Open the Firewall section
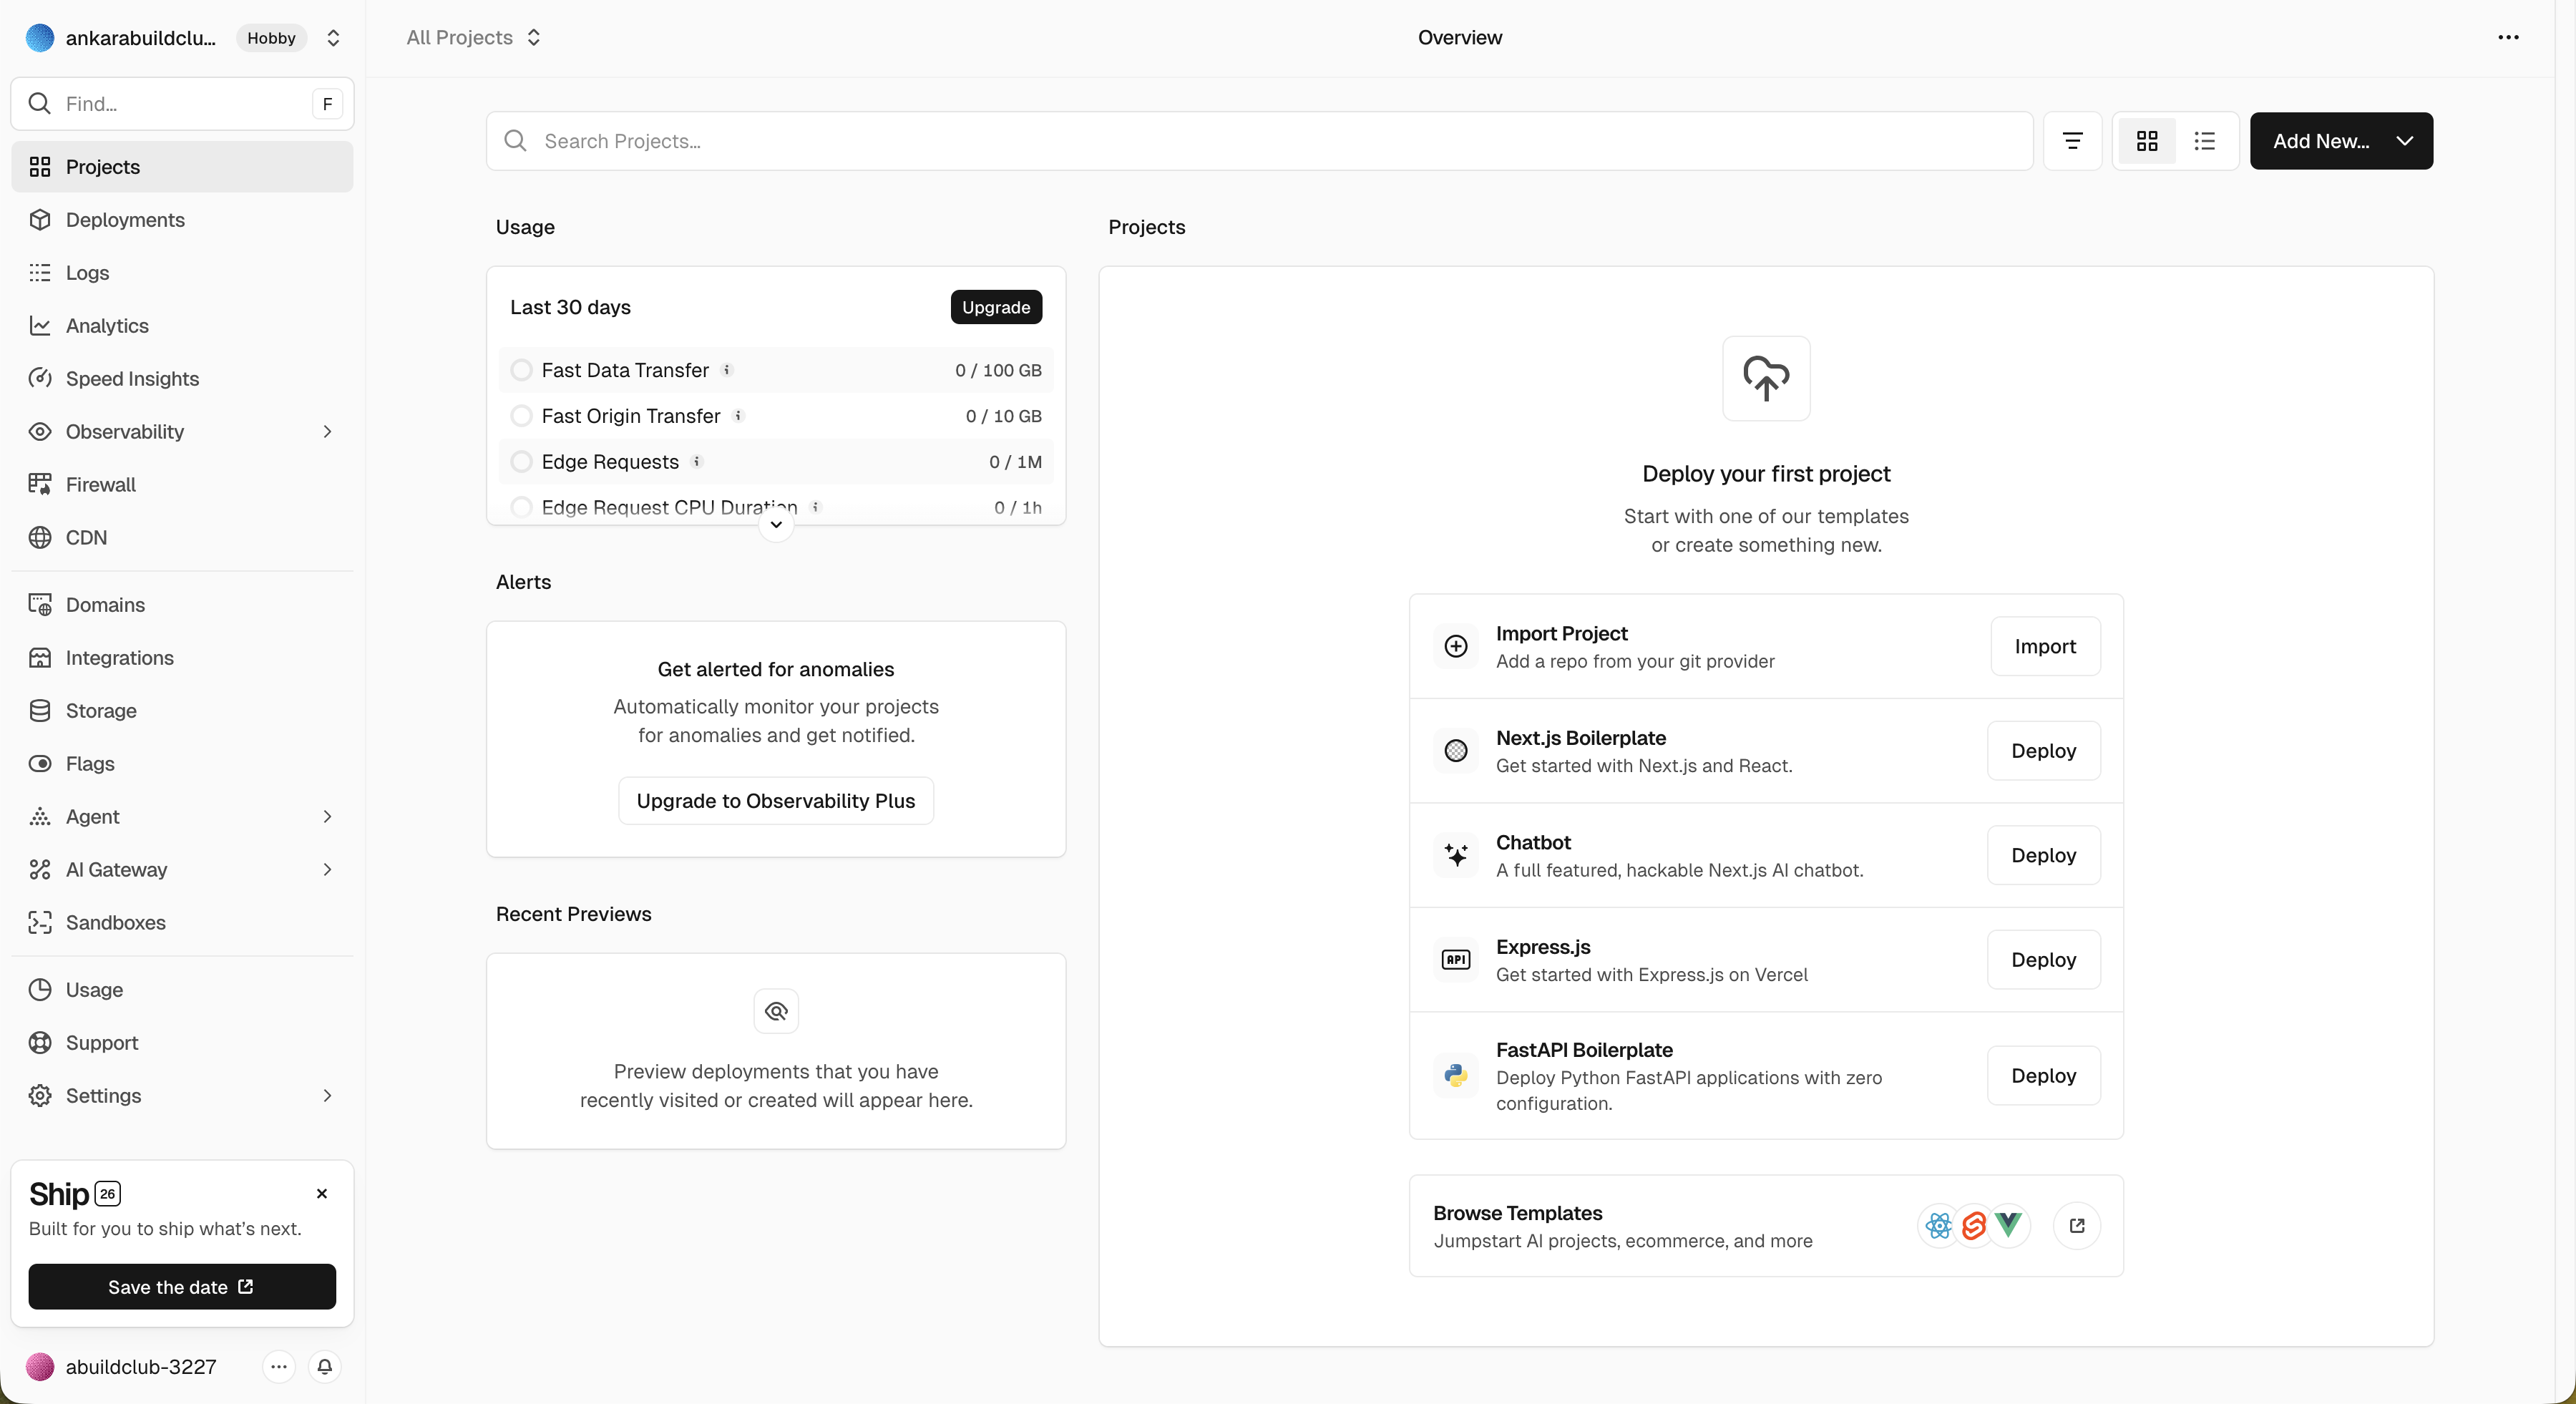 point(100,484)
